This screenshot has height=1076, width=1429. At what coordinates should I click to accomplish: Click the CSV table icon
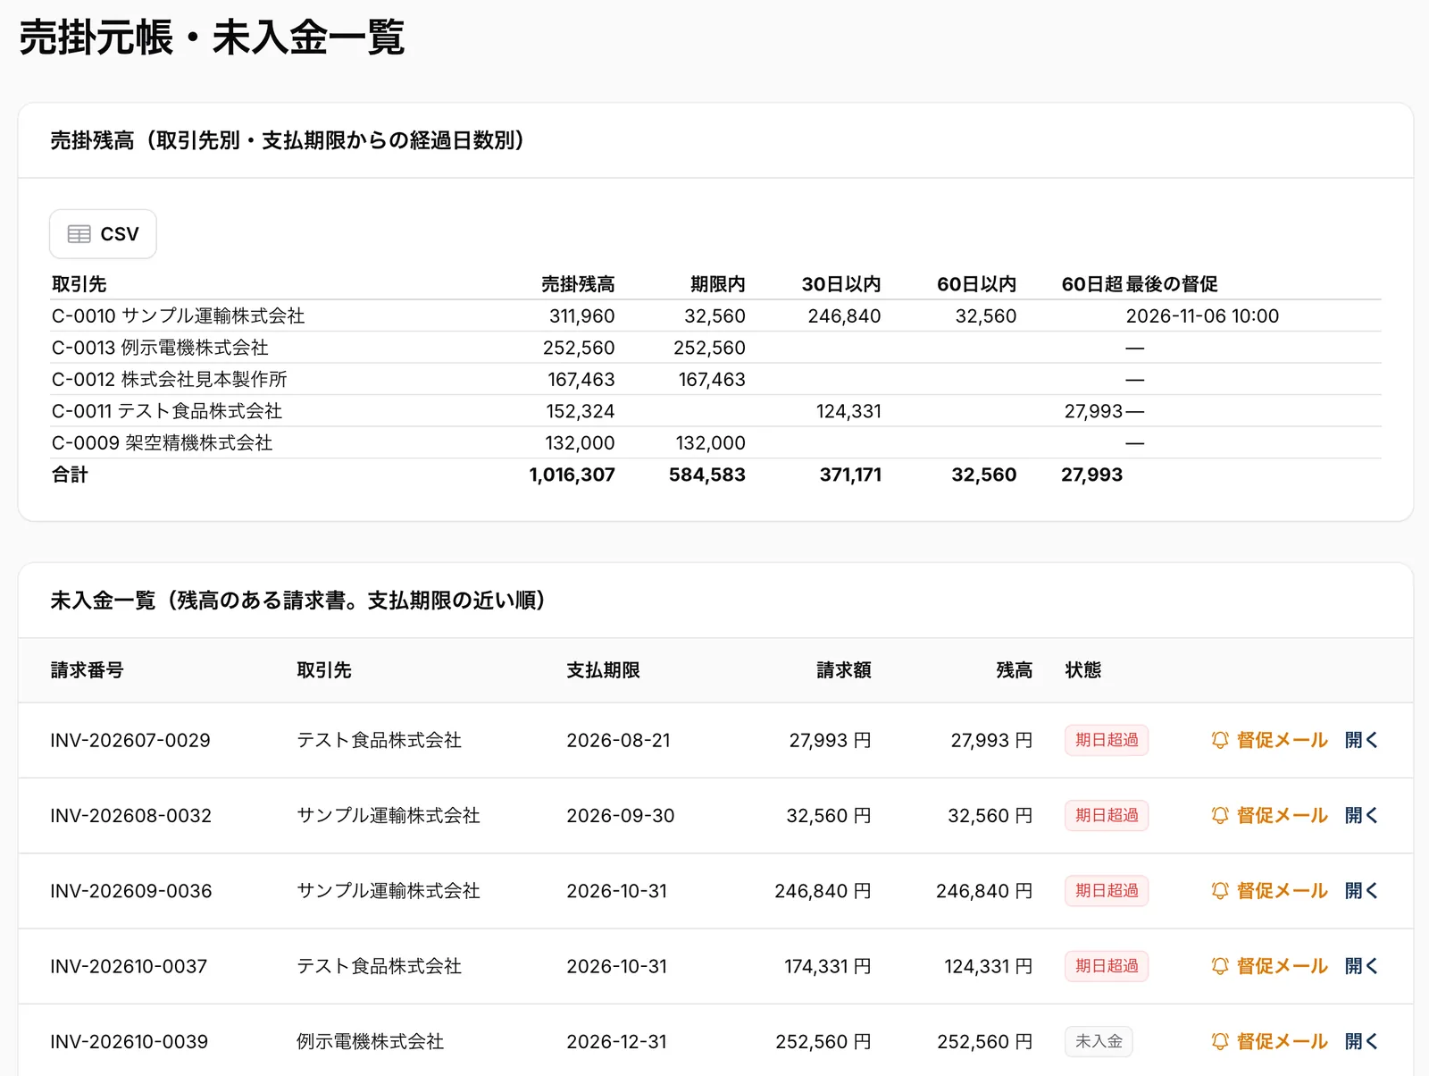[79, 234]
